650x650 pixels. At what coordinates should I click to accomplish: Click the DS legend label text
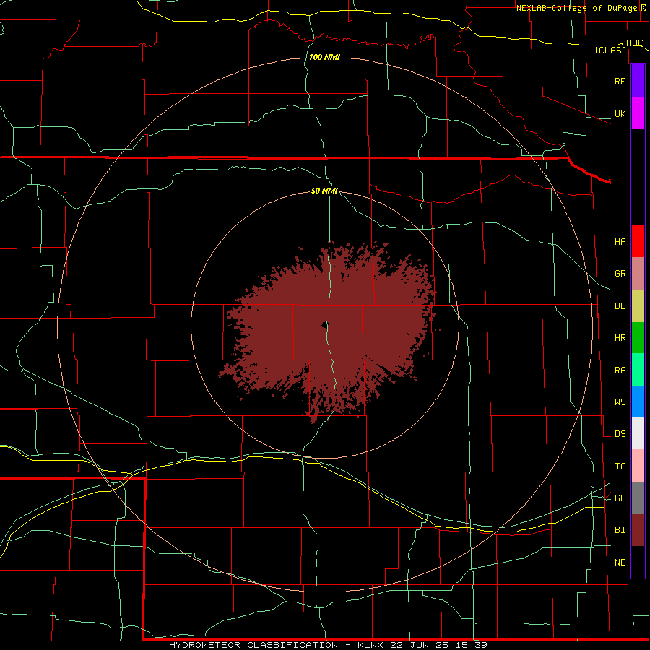click(620, 434)
